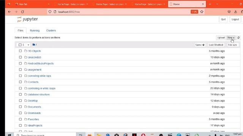Open the Windows Start menu

tap(9, 135)
